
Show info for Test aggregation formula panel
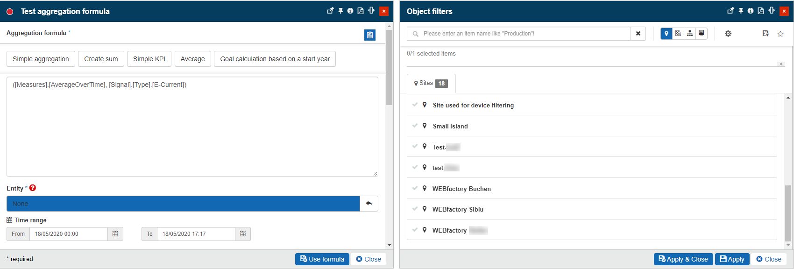pos(350,11)
